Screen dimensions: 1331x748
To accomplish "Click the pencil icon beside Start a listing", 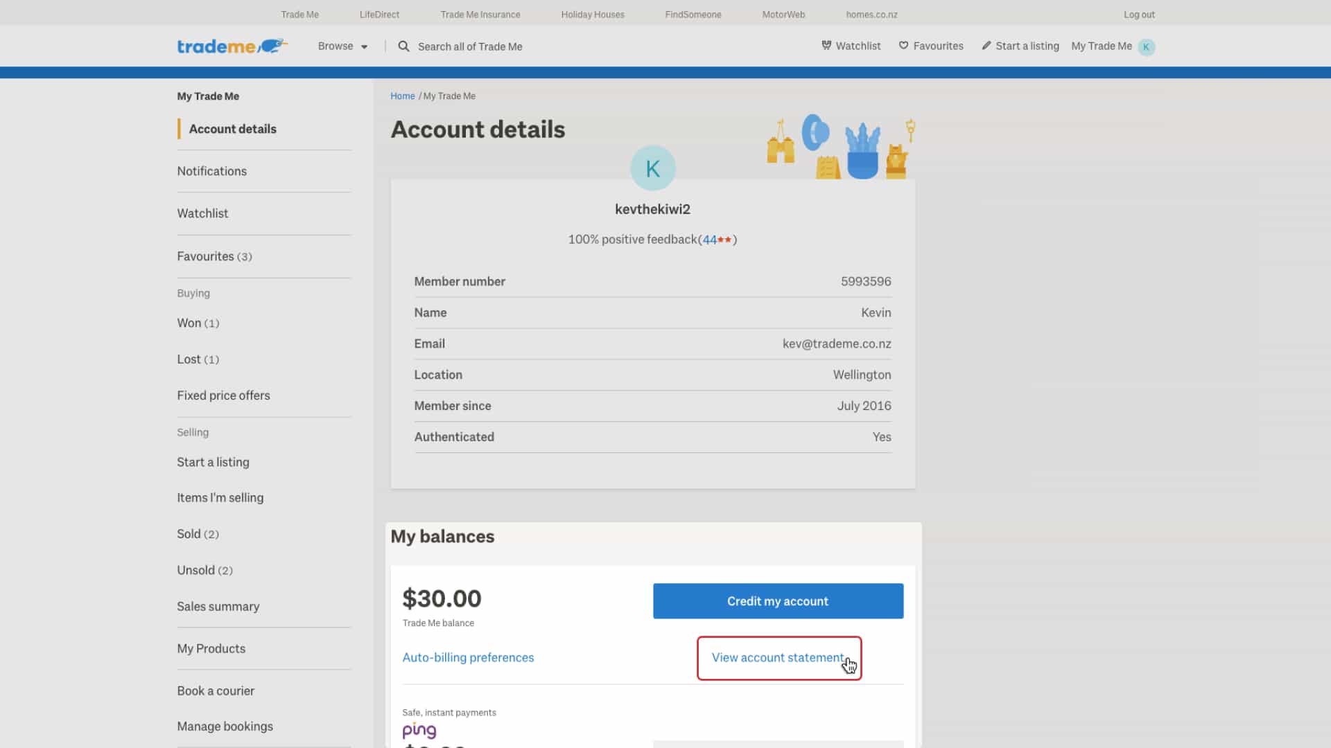I will pos(986,46).
